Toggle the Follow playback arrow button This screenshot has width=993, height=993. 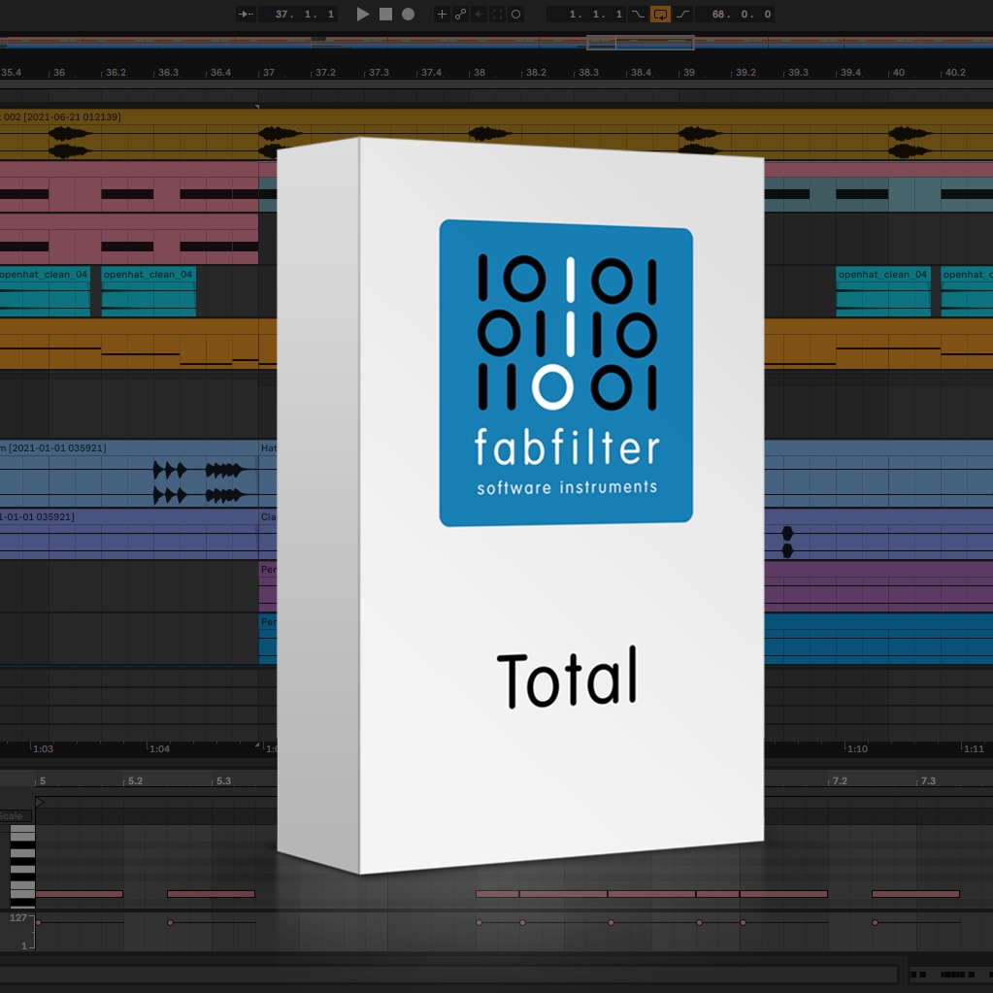point(247,15)
